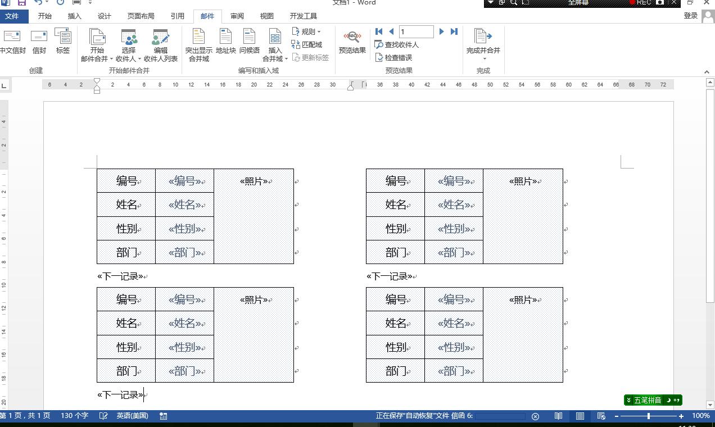715x427 pixels.
Task: Open the 文件 menu
Action: 13,16
